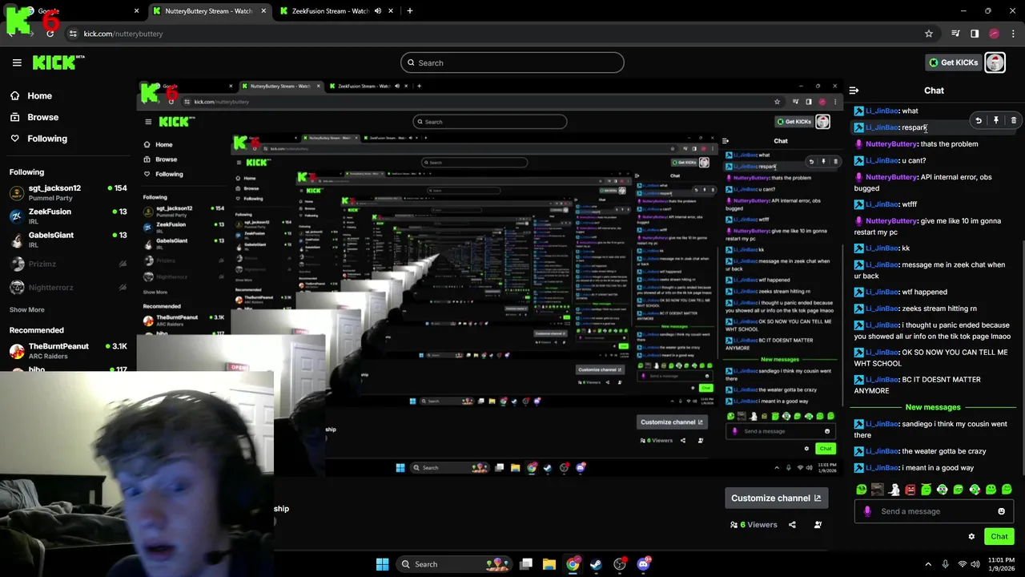This screenshot has height=577, width=1025.
Task: Open OBS Studio from the taskbar
Action: pyautogui.click(x=620, y=564)
